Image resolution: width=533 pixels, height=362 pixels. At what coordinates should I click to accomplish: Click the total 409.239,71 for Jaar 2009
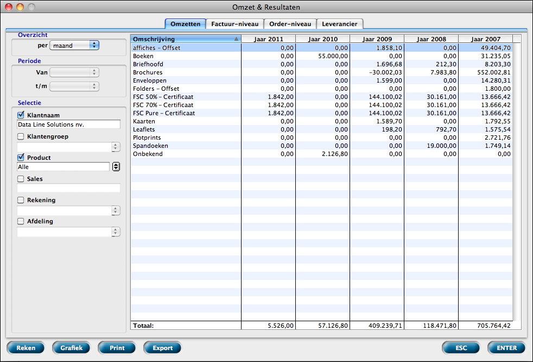pos(385,326)
